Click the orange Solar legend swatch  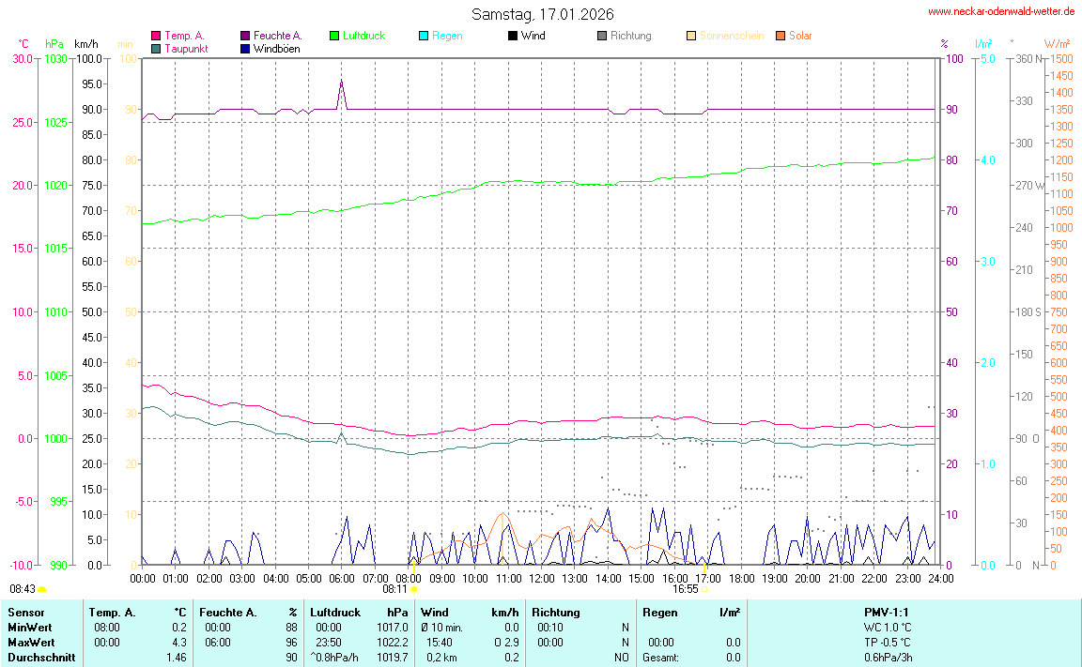tap(781, 36)
